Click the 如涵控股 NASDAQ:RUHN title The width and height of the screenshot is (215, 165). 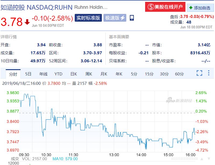pos(37,7)
